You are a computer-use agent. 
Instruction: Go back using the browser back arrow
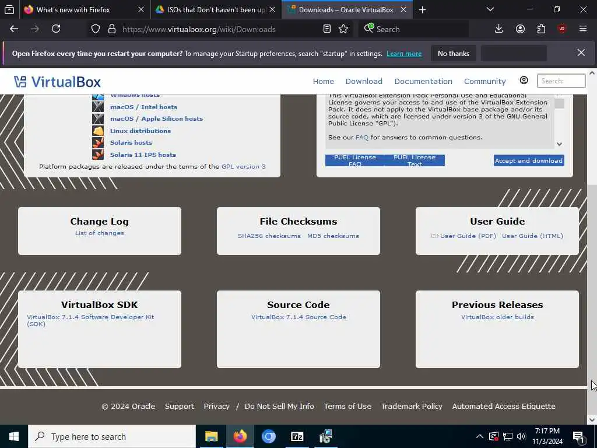pos(14,29)
